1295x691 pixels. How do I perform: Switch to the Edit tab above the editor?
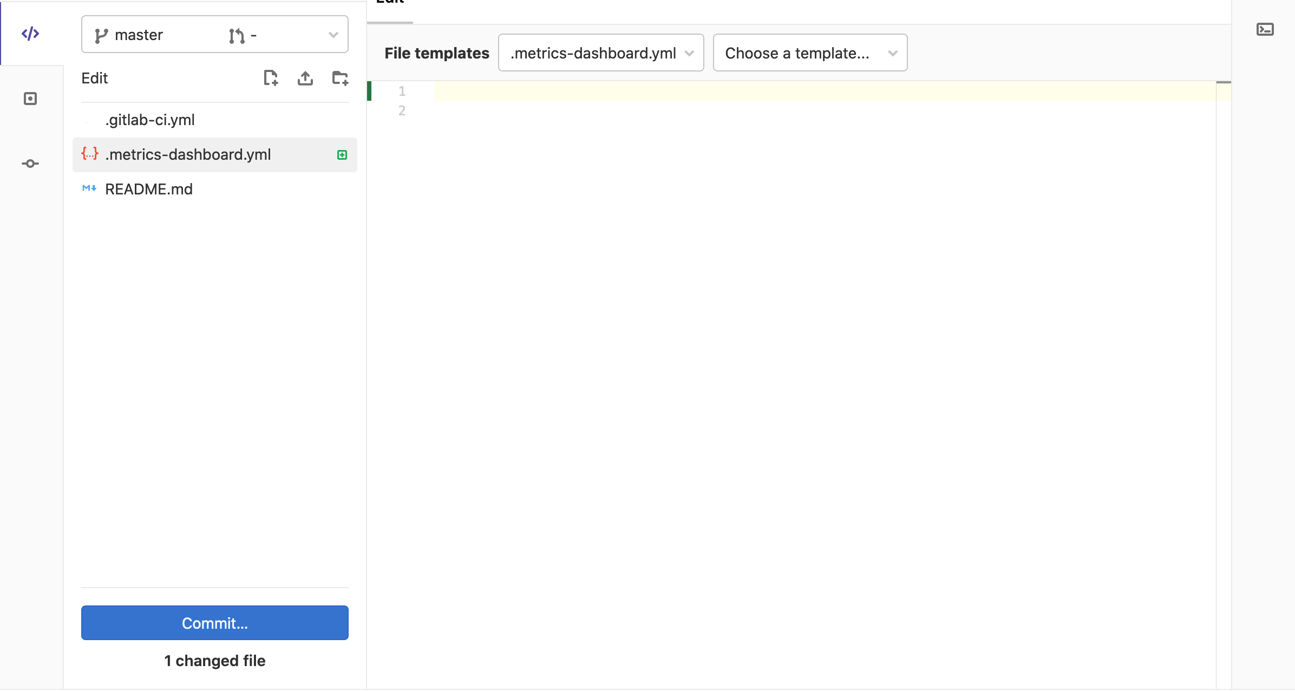click(389, 4)
